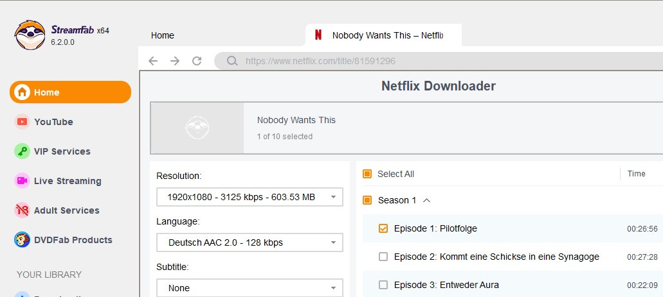Click the Live Streaming camera icon

click(x=23, y=181)
